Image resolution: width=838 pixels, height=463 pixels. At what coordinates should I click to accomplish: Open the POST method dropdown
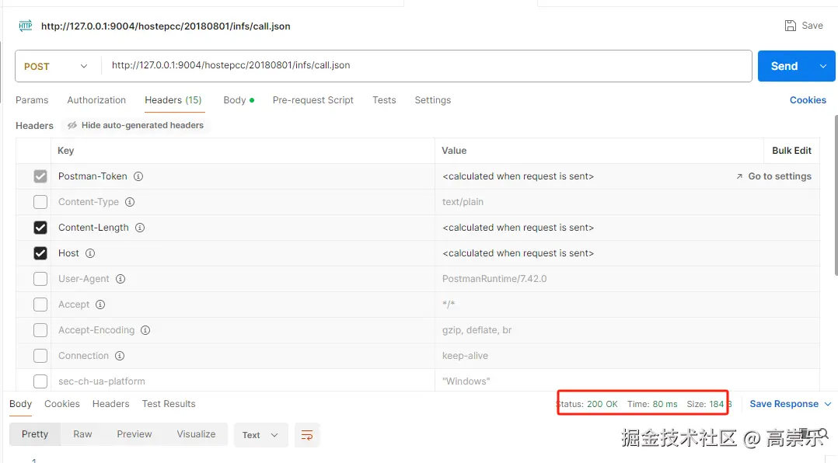pos(58,66)
